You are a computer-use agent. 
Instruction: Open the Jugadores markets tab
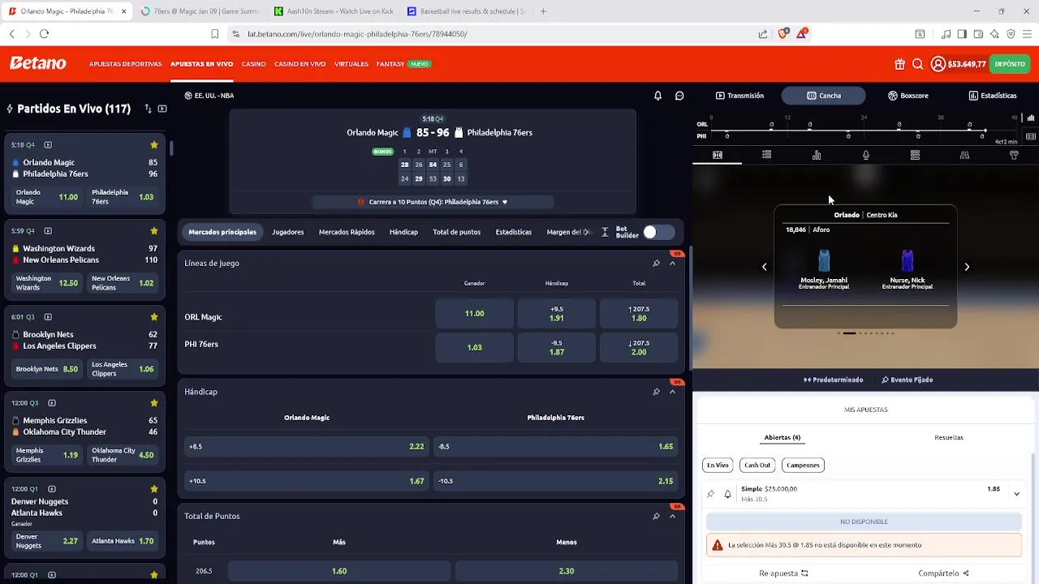[x=288, y=232]
